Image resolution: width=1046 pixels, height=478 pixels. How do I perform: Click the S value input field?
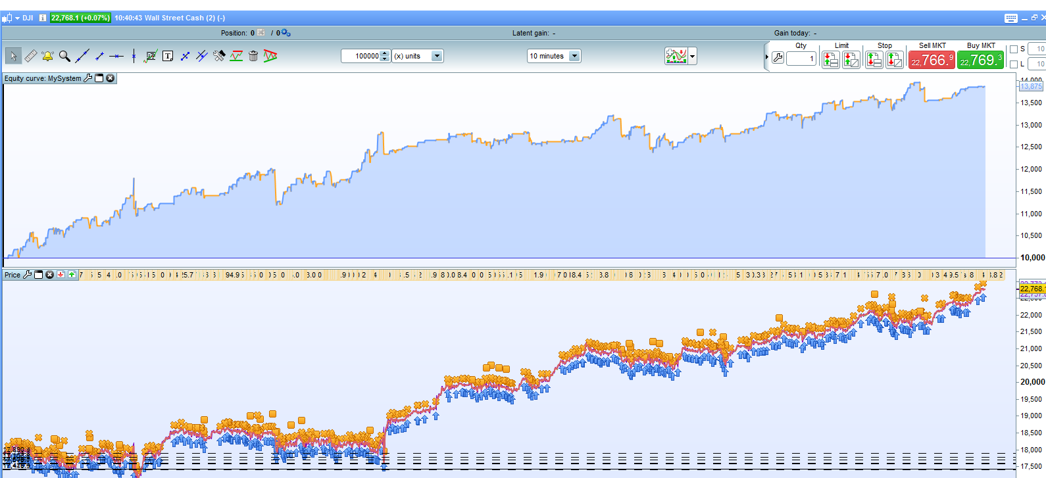tap(1037, 49)
